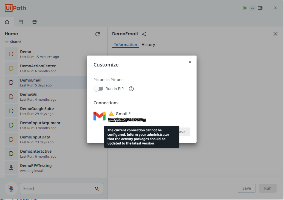Minimize the UiPath Assistant window
284x200 pixels.
click(268, 8)
